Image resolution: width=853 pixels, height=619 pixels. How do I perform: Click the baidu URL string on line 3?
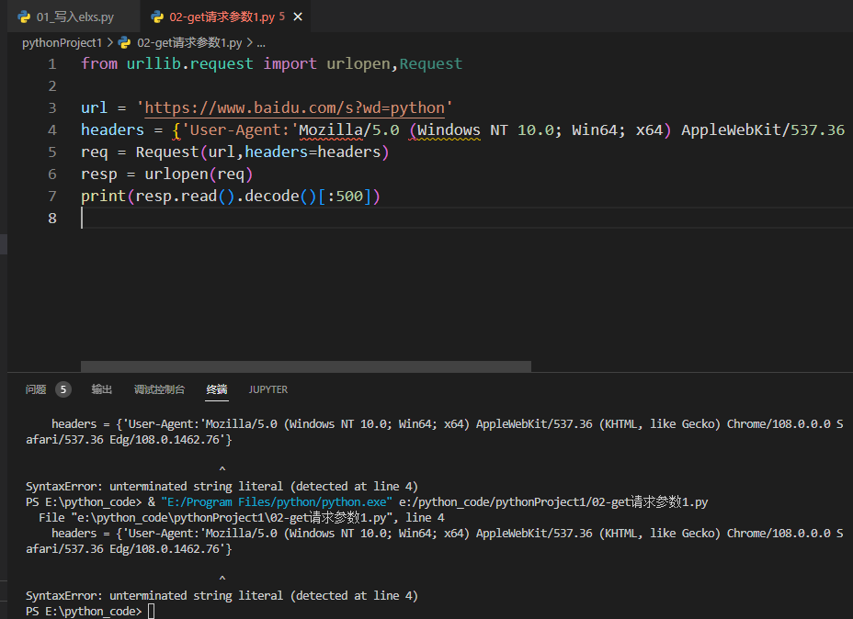point(294,108)
